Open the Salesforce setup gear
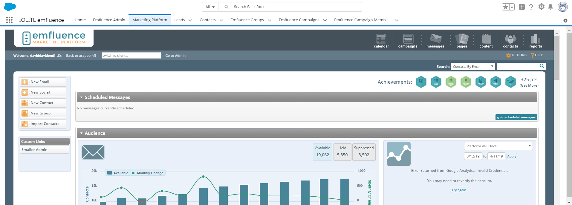Screen dimensions: 572x205 tap(541, 7)
